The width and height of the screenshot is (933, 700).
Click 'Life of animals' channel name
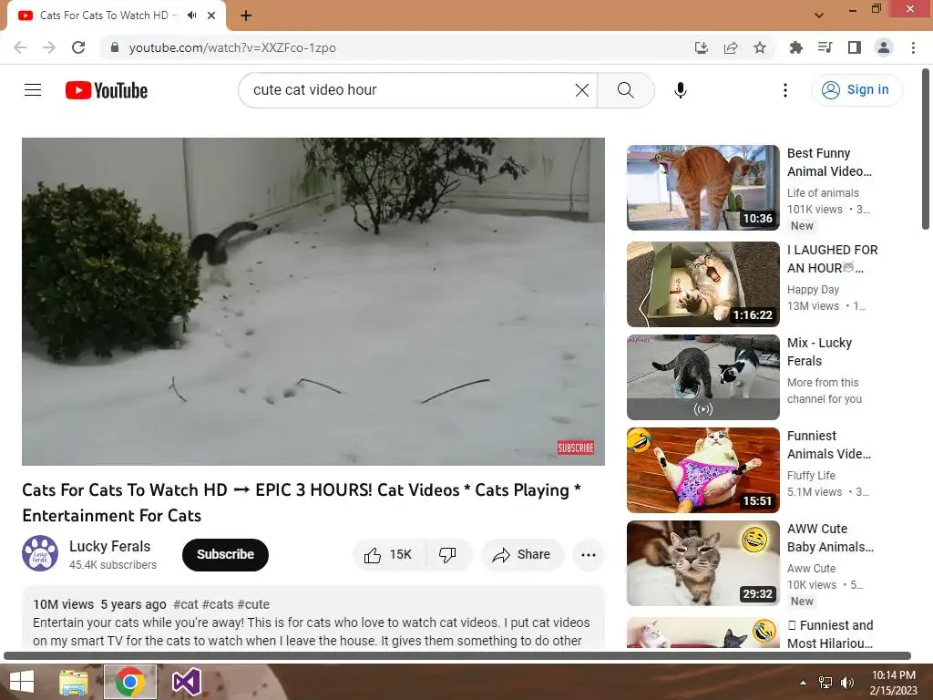click(x=823, y=193)
